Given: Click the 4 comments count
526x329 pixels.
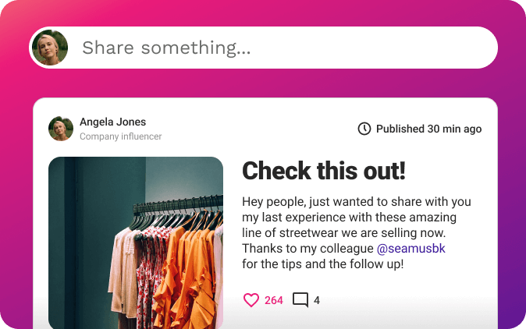Looking at the screenshot, I should [x=317, y=300].
